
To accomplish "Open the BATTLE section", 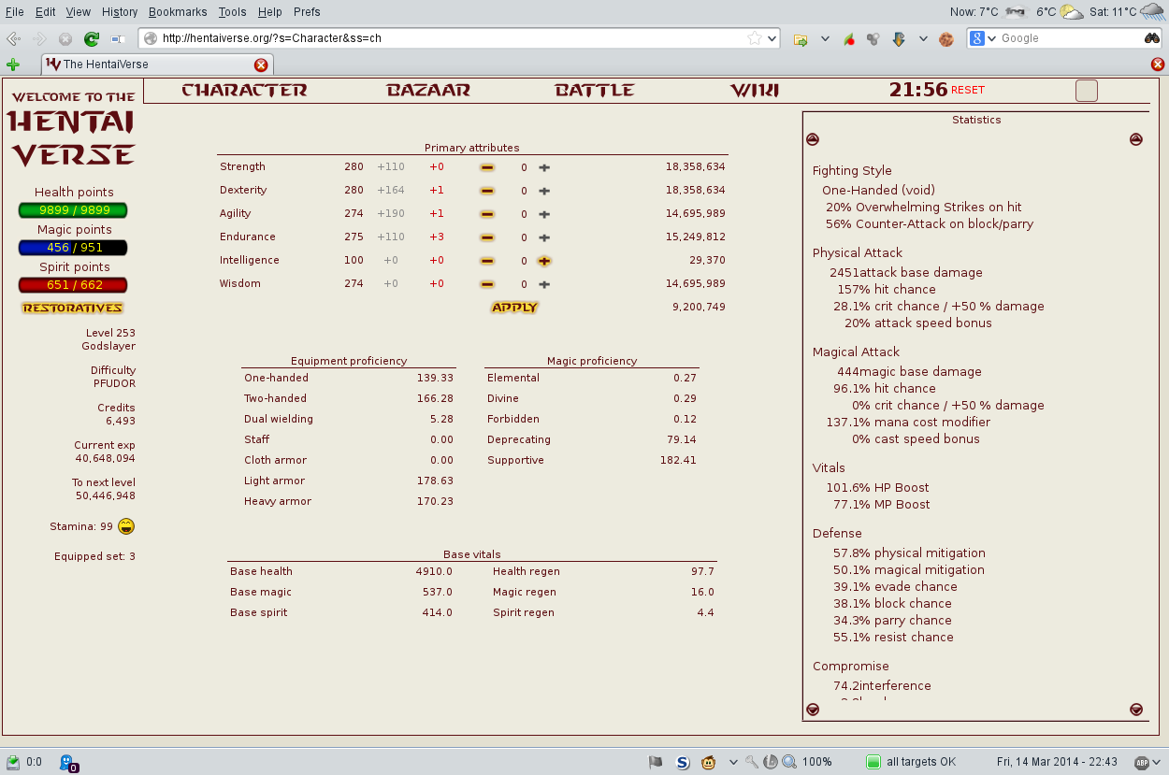I will tap(595, 91).
